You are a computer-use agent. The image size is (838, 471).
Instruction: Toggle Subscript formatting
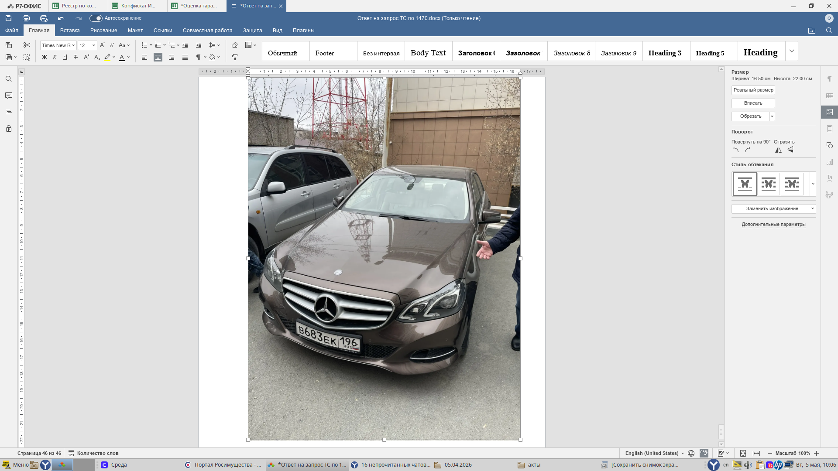[97, 57]
